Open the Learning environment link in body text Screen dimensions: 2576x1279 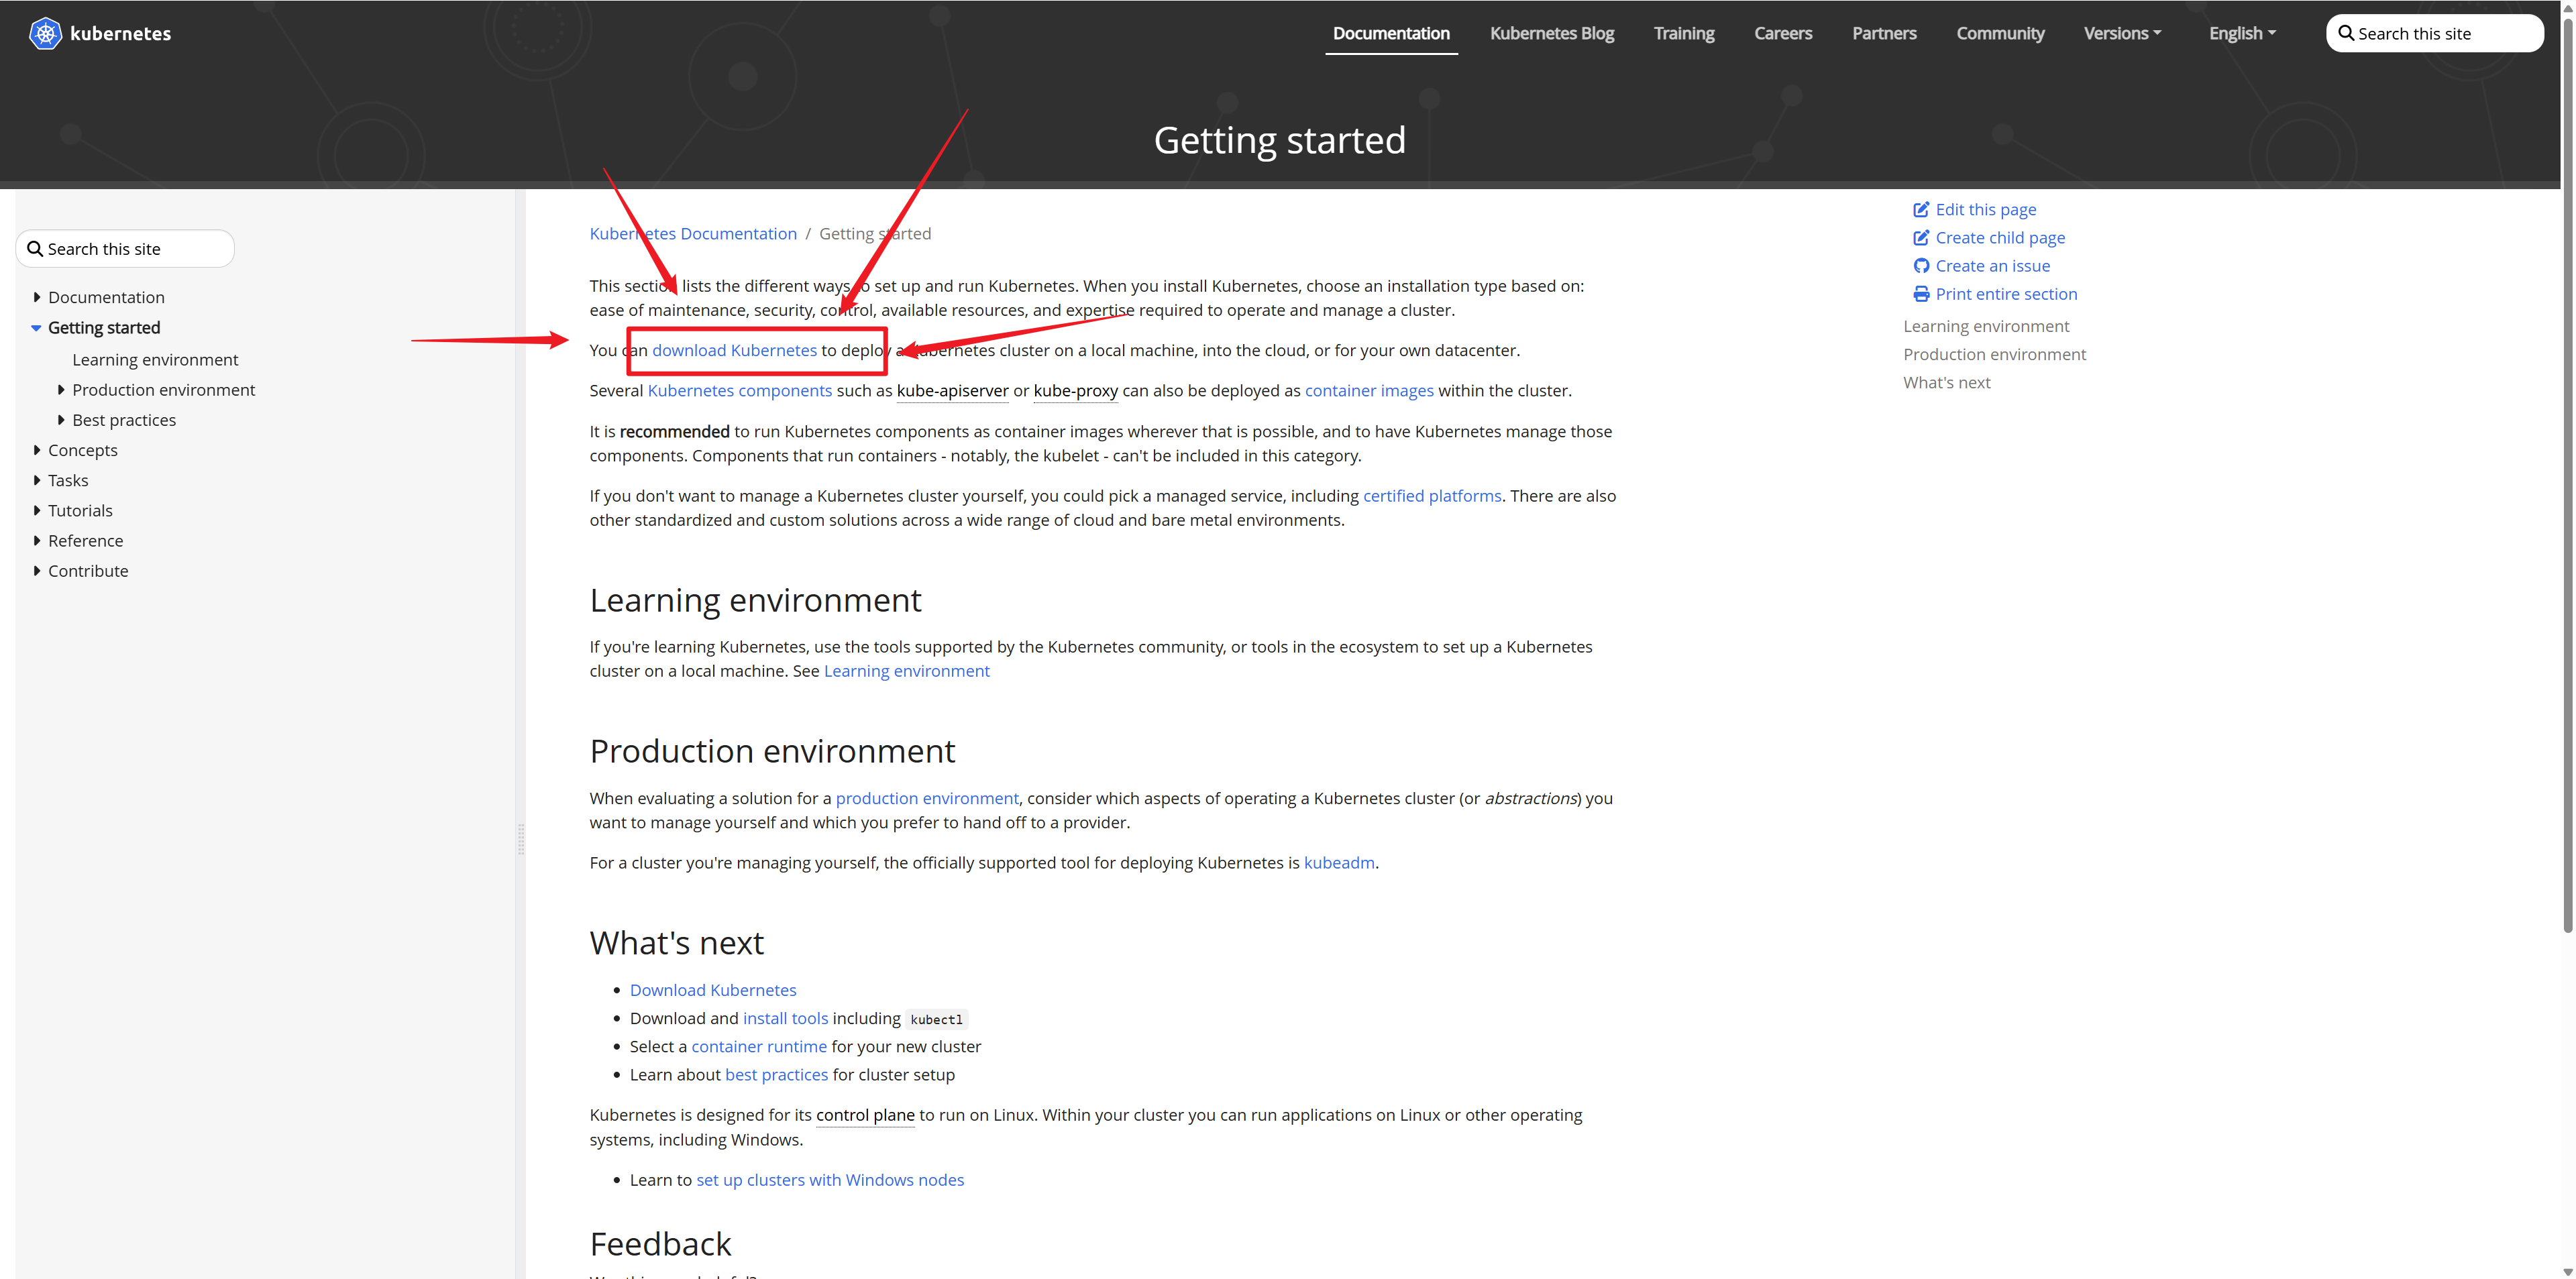(x=906, y=671)
